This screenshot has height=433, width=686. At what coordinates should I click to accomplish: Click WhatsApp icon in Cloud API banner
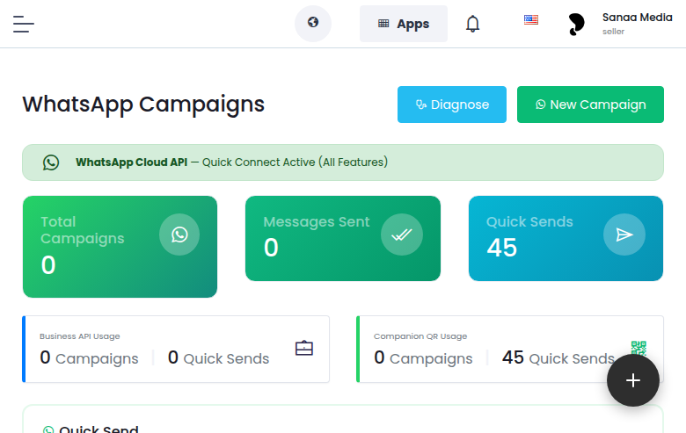51,162
